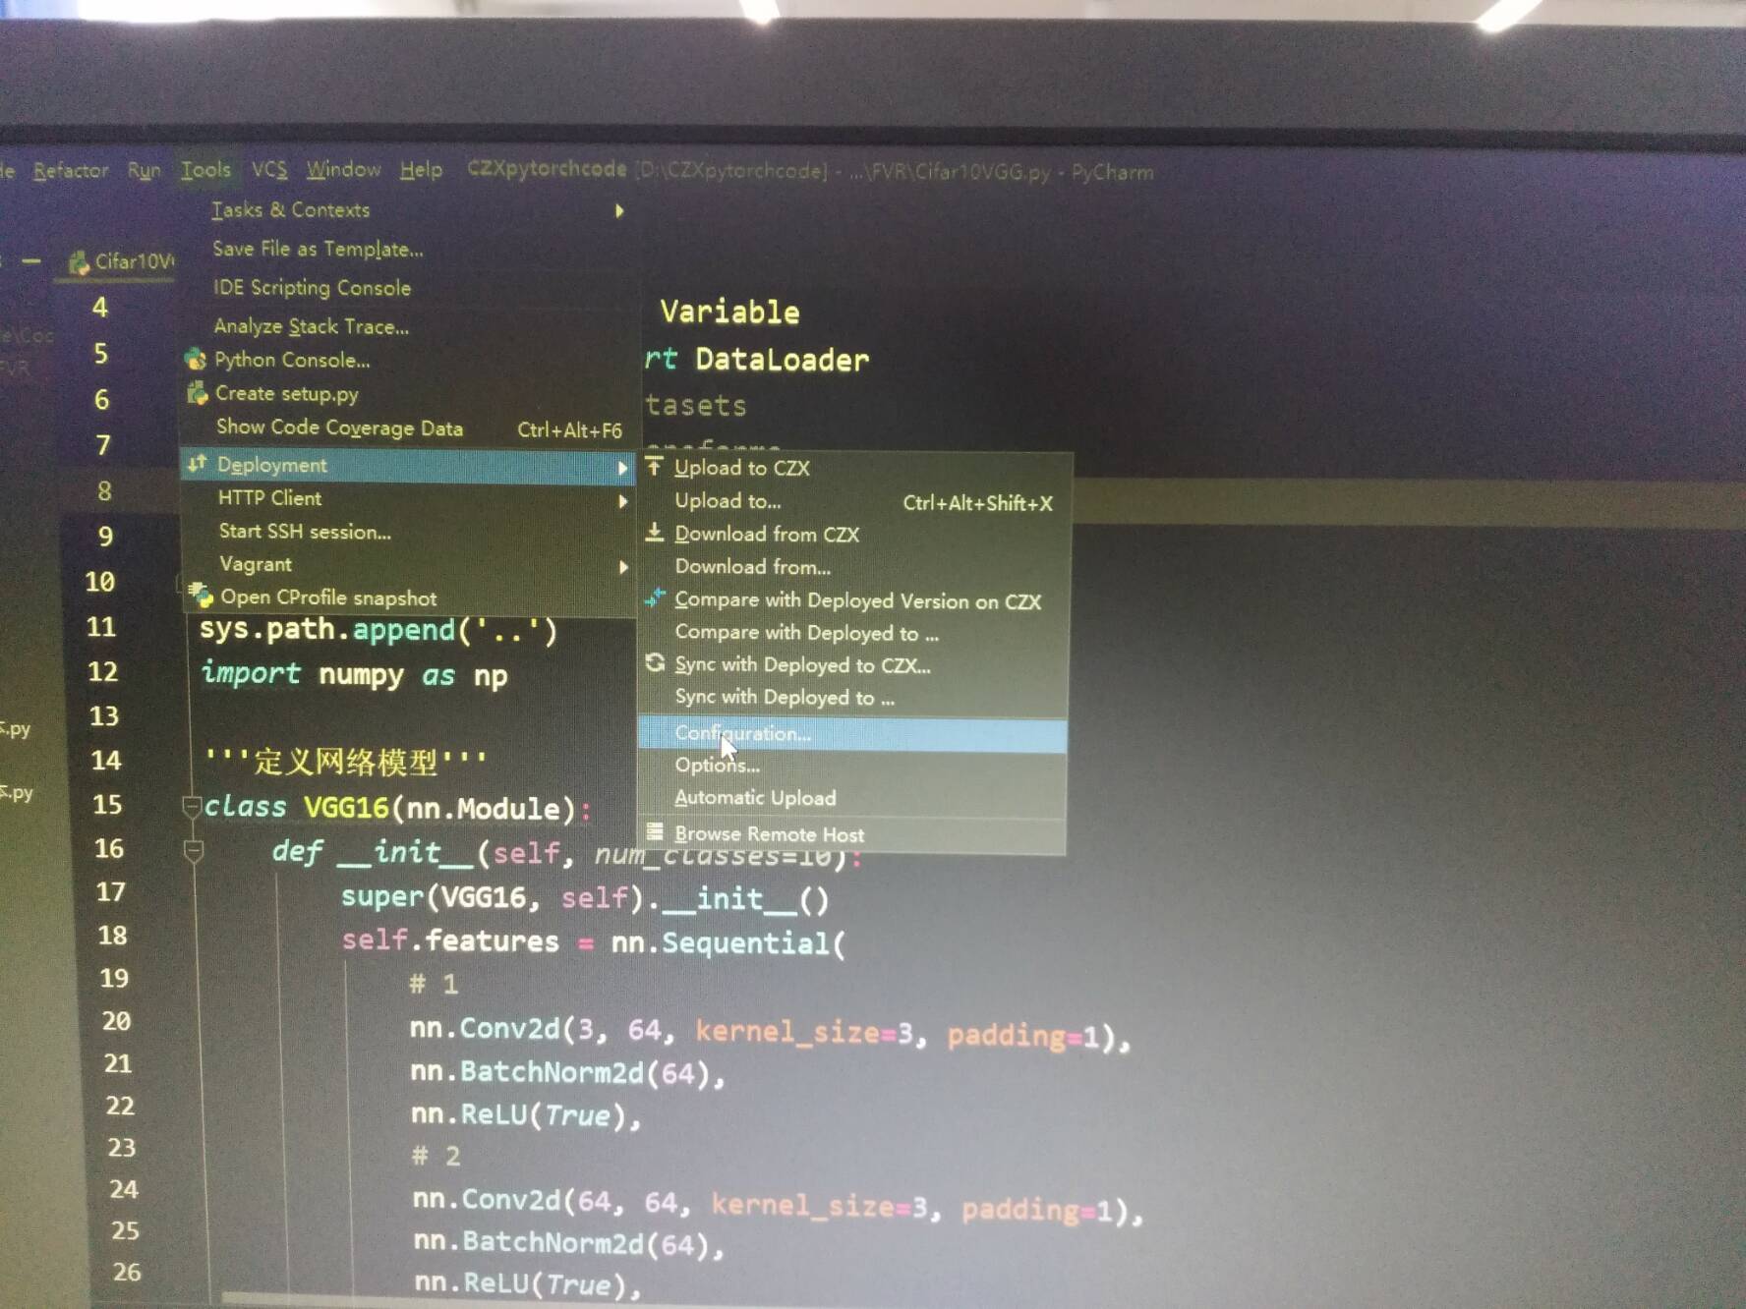Select Upload to... menu entry
This screenshot has height=1309, width=1746.
coord(727,500)
